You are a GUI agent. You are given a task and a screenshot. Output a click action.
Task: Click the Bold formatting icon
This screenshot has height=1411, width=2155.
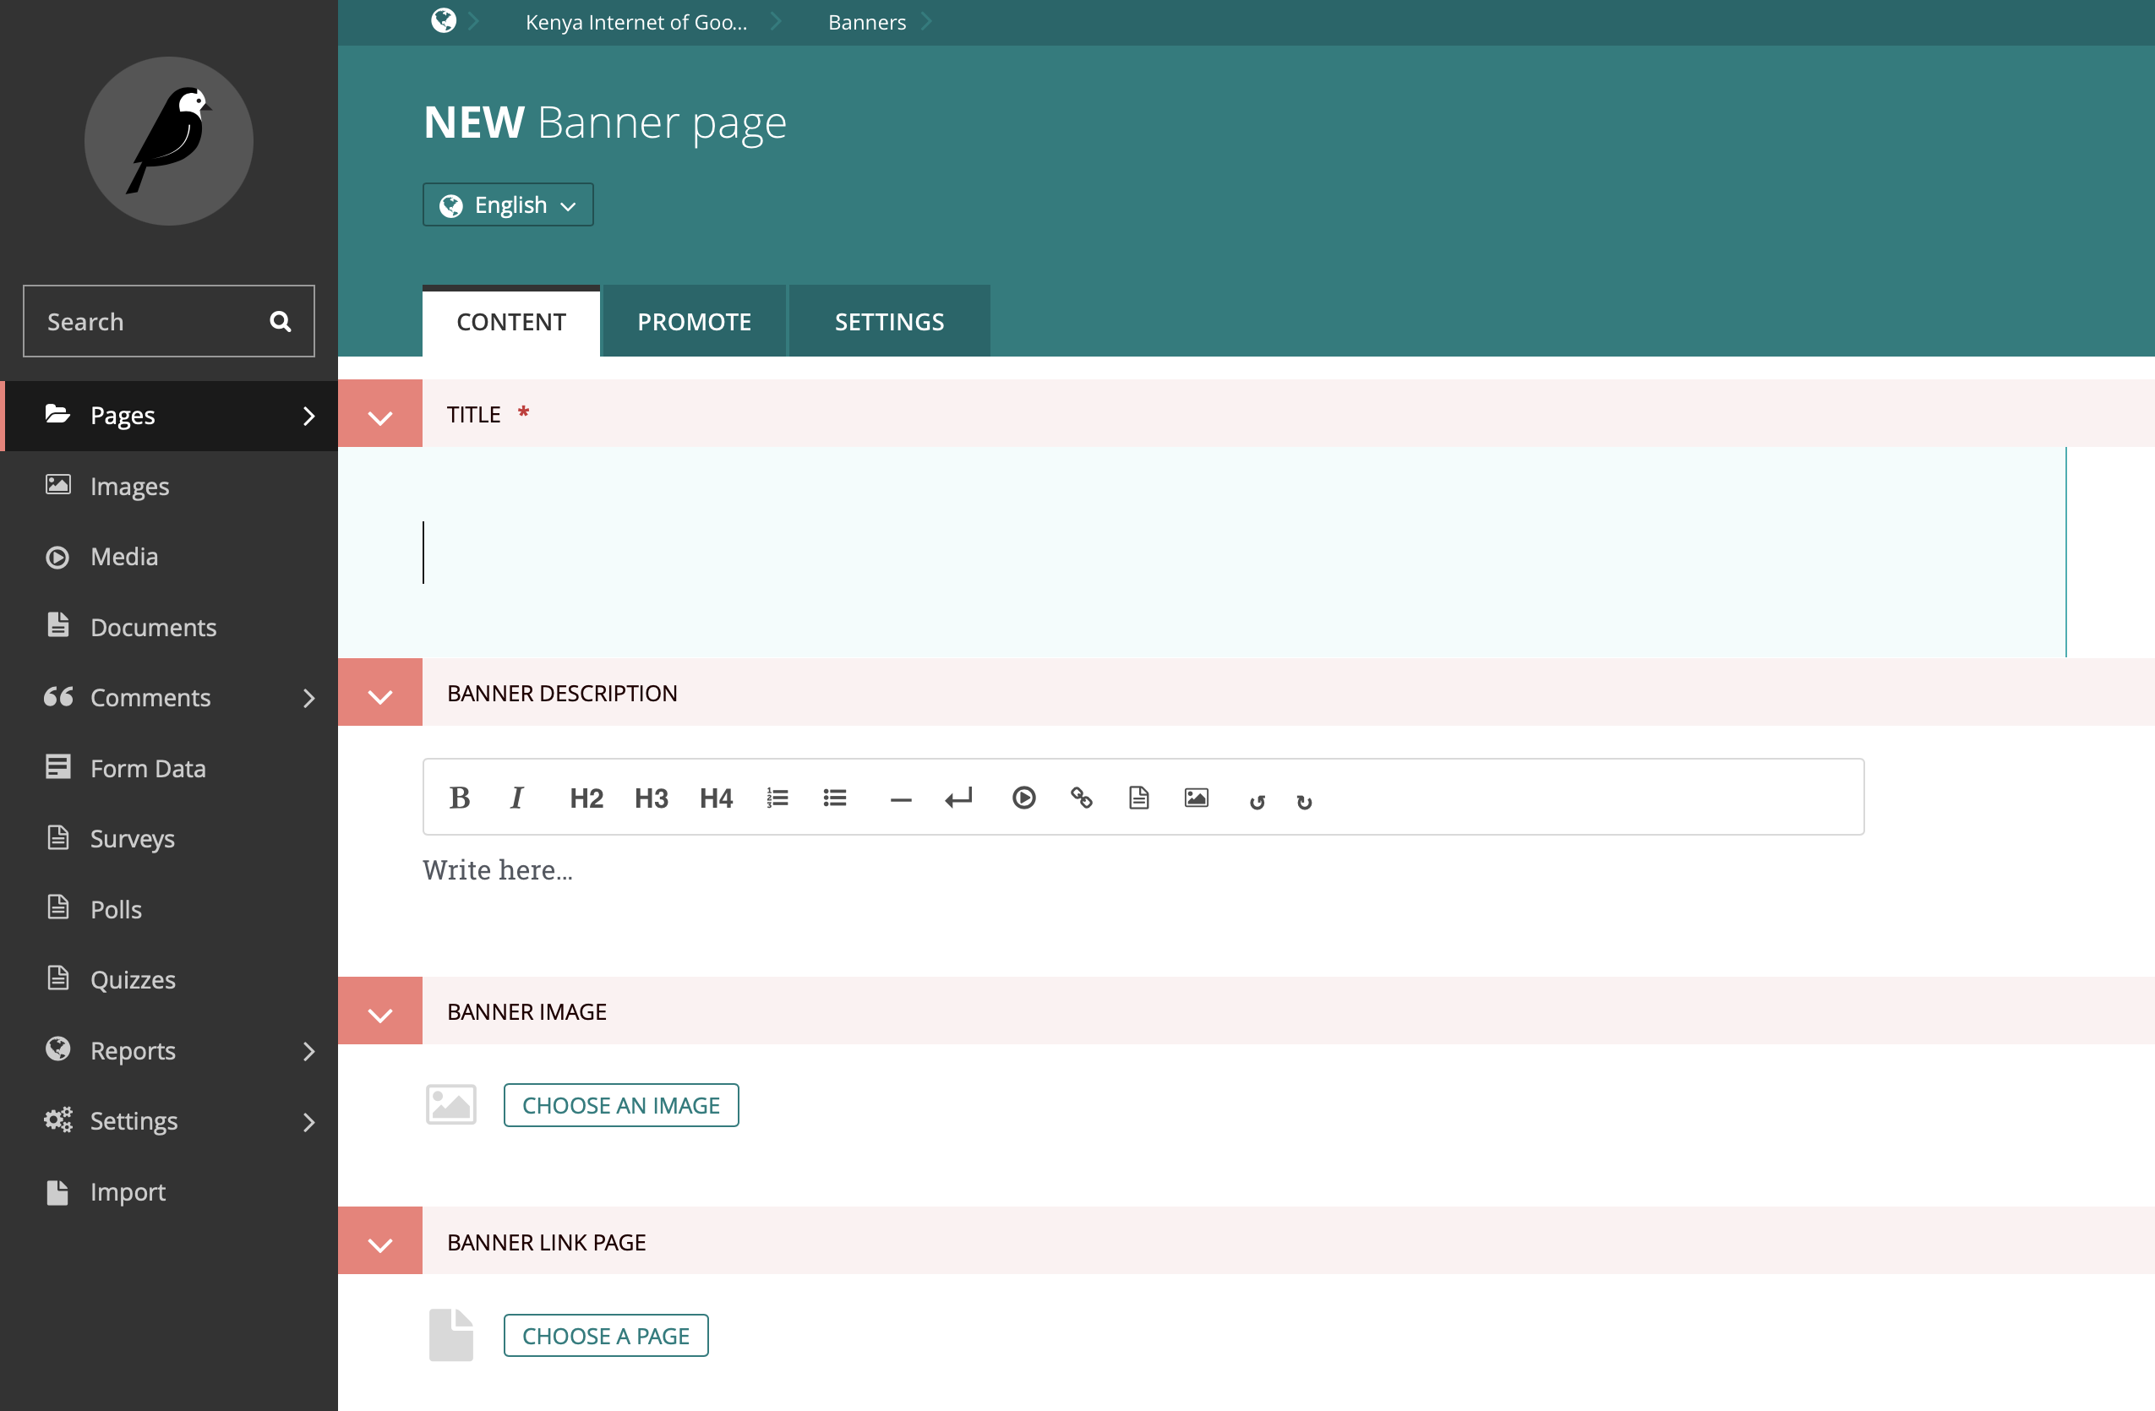click(460, 798)
